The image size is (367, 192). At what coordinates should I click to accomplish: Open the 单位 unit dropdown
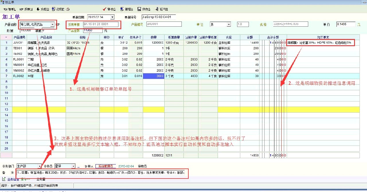point(229,24)
